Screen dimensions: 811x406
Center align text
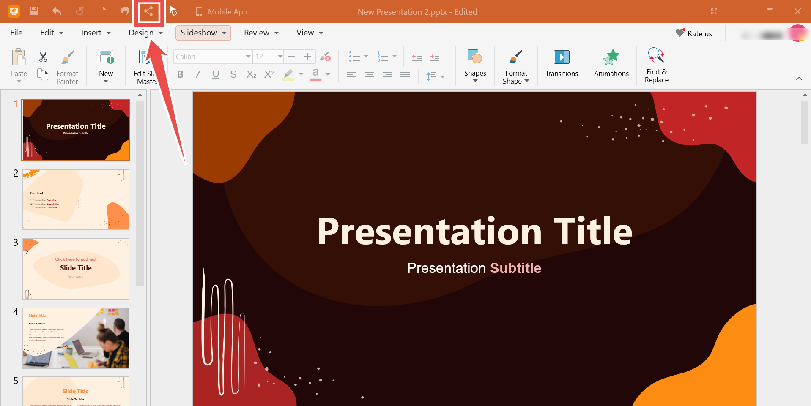pyautogui.click(x=370, y=76)
